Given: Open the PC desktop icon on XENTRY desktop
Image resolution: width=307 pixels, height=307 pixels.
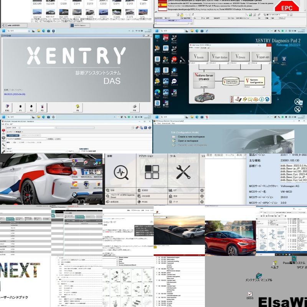Looking at the screenshot, I should click(157, 38).
